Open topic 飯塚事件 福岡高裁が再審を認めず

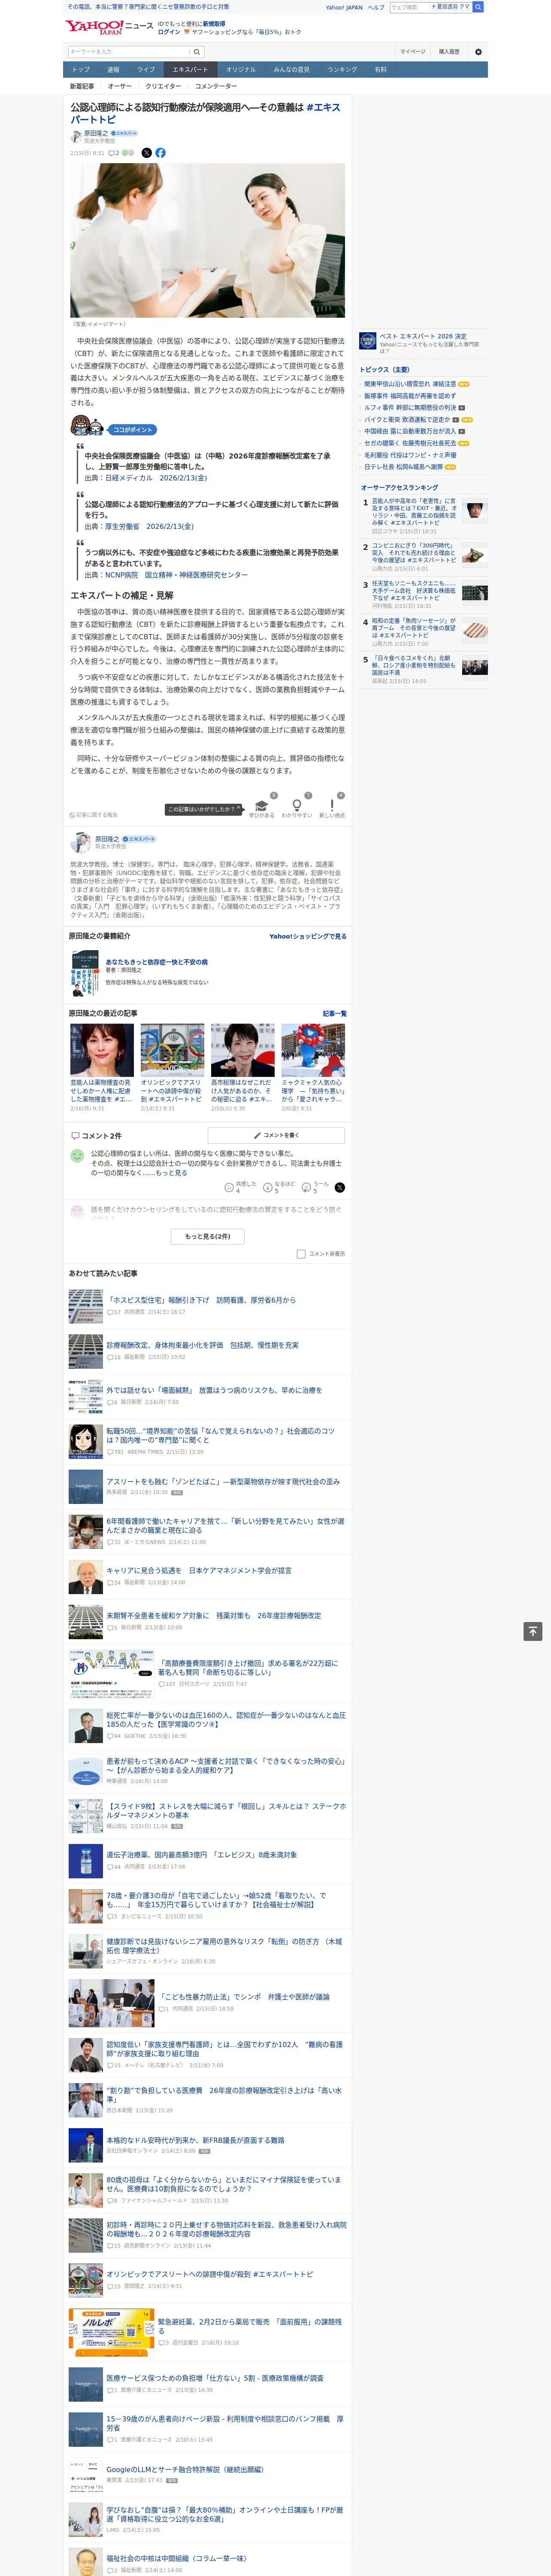tap(410, 395)
